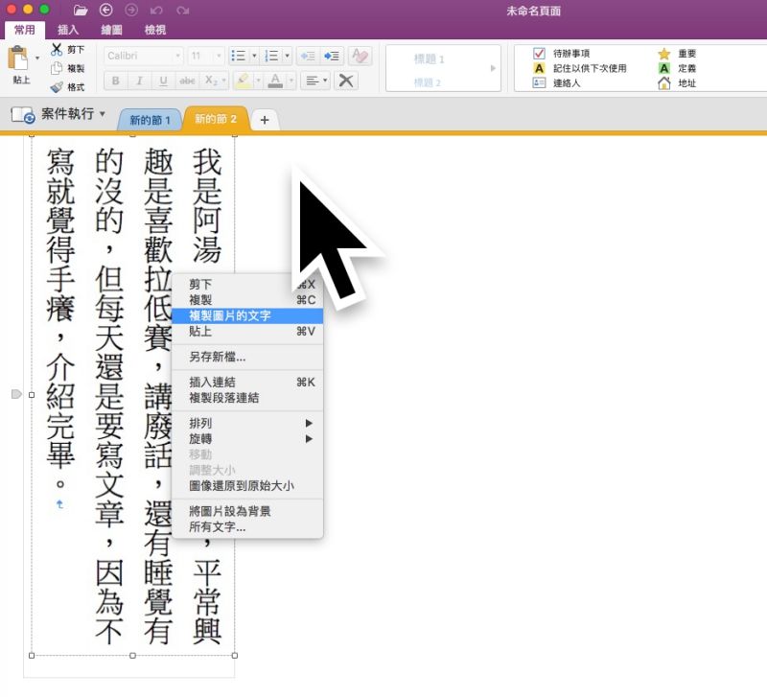This screenshot has width=767, height=697.
Task: Add new section with plus button
Action: 265,120
